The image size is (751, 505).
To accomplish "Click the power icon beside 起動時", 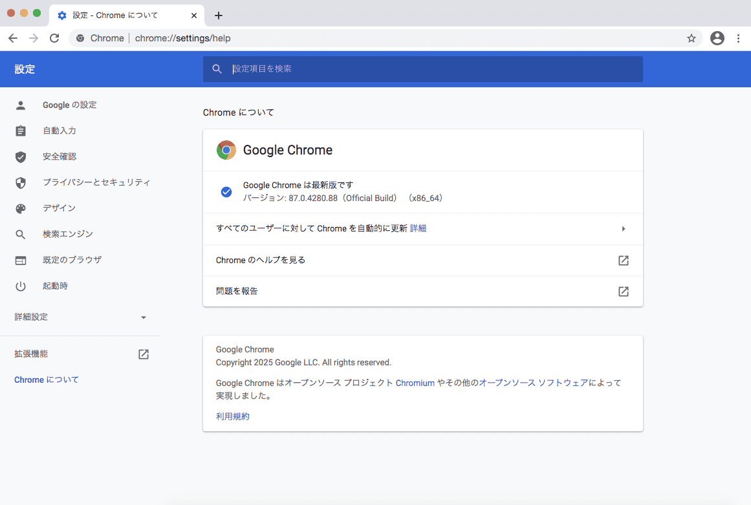I will tap(21, 286).
